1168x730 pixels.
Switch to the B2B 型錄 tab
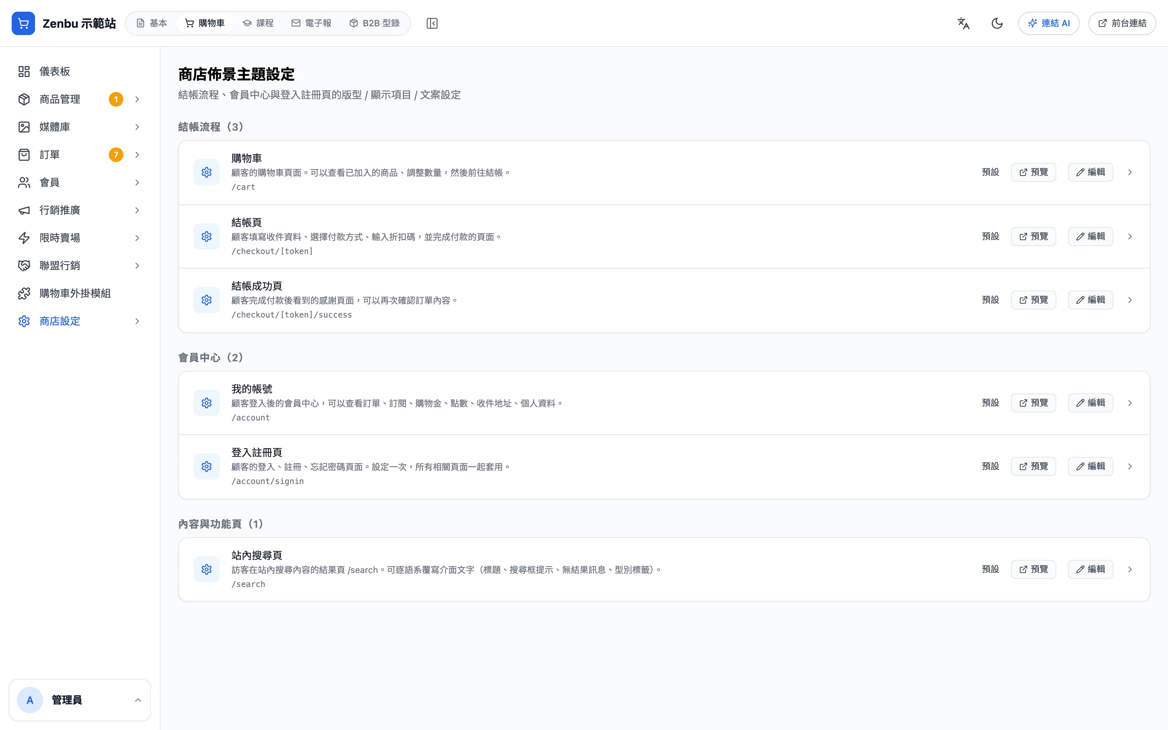pyautogui.click(x=374, y=23)
